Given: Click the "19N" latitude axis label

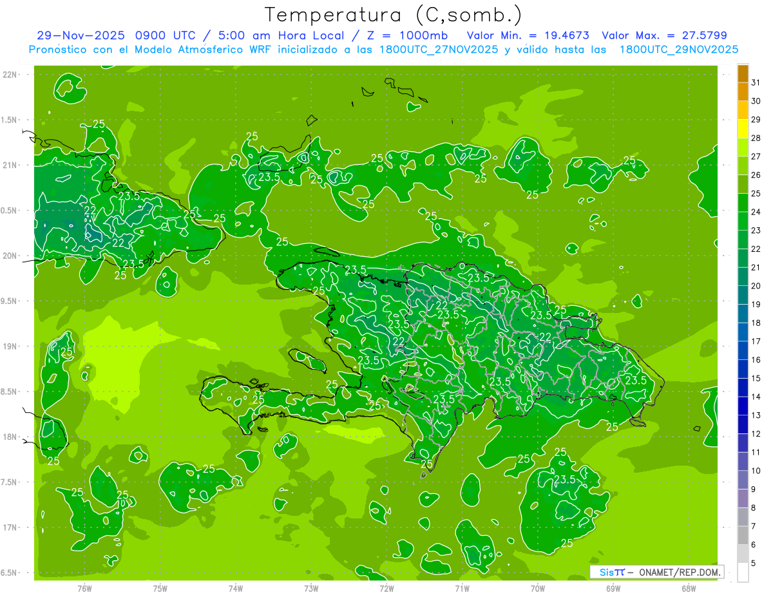Looking at the screenshot, I should click(x=10, y=346).
